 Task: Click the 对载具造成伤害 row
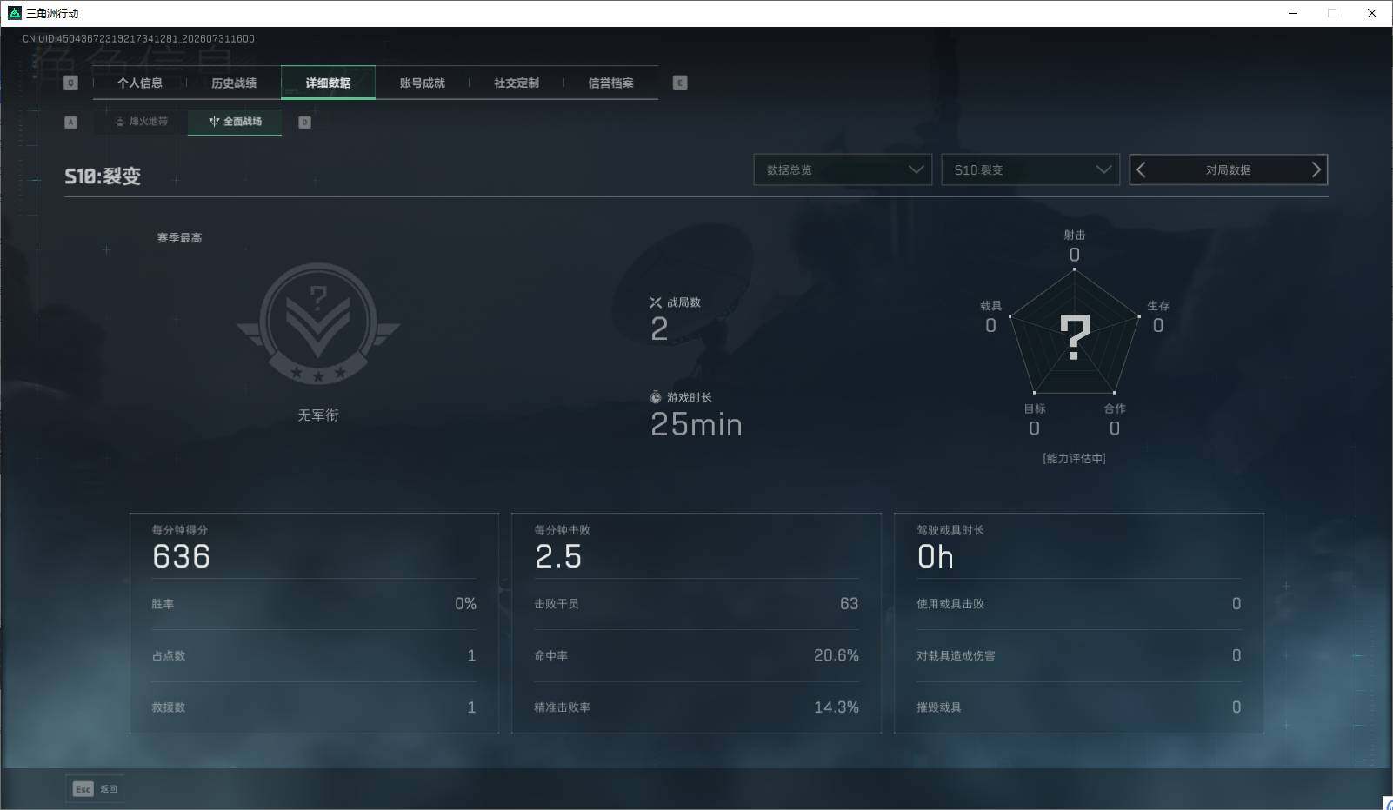1079,656
